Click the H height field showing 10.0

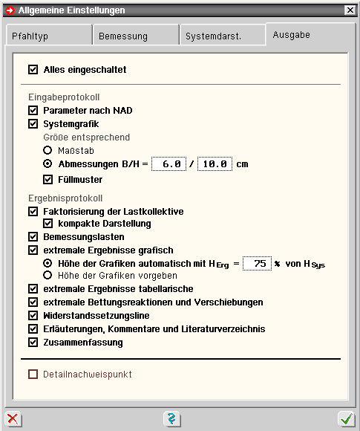(215, 163)
